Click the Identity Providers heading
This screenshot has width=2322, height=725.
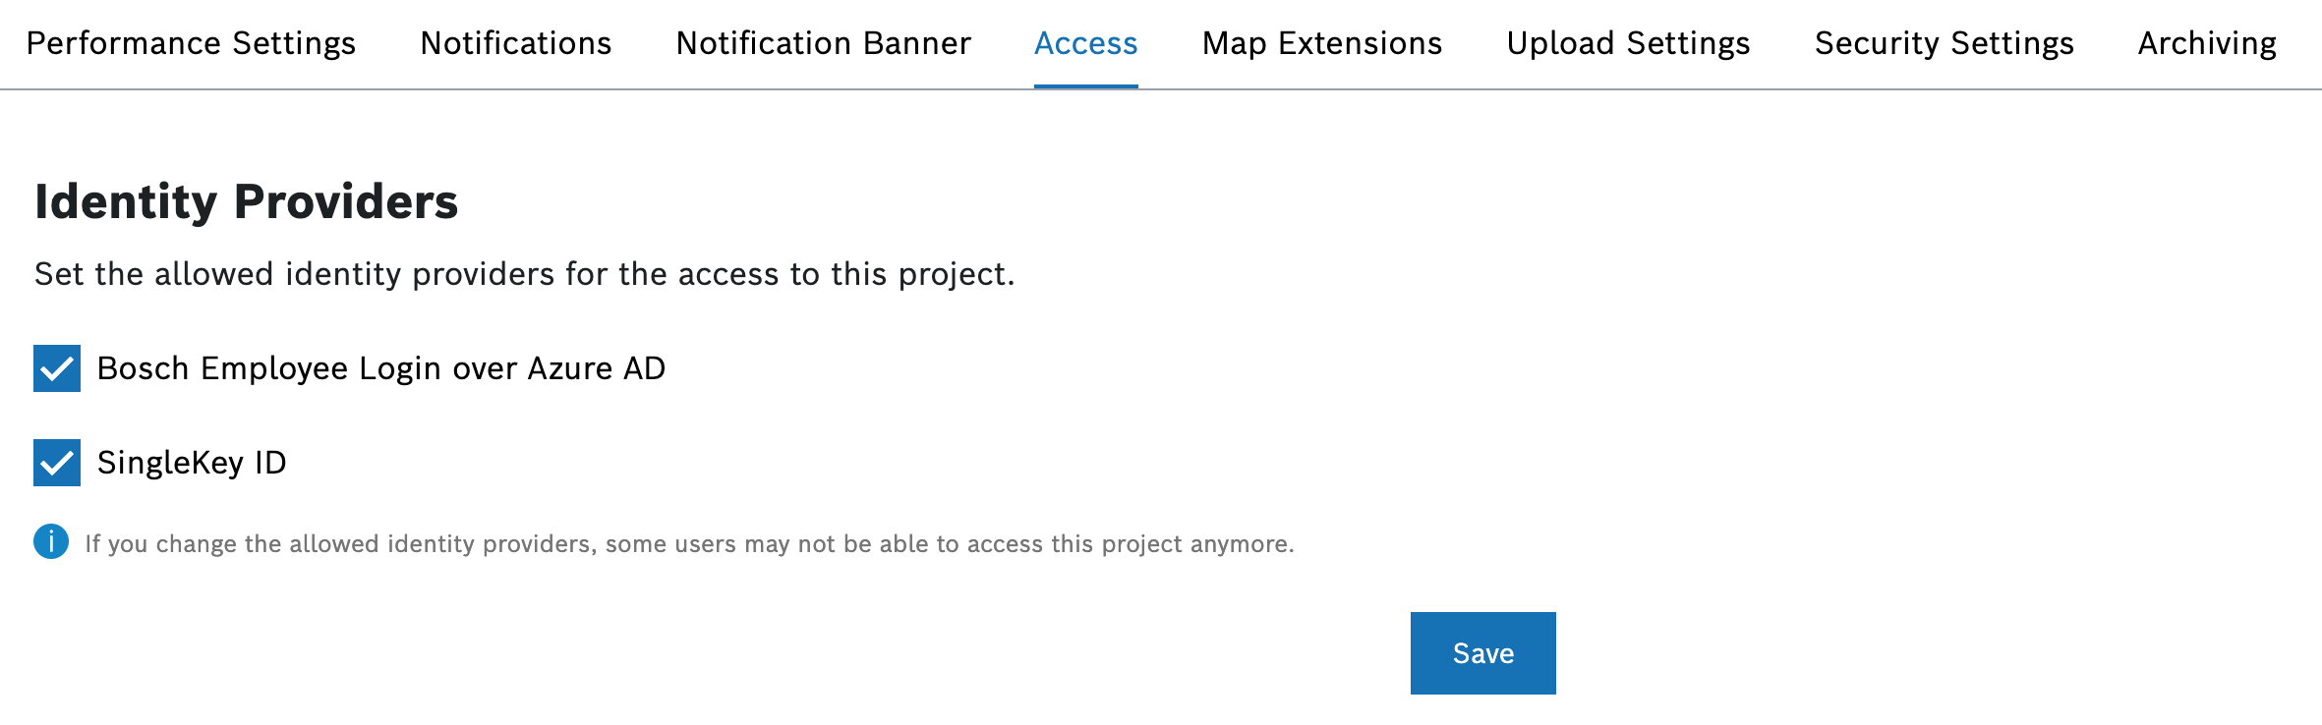tap(247, 201)
